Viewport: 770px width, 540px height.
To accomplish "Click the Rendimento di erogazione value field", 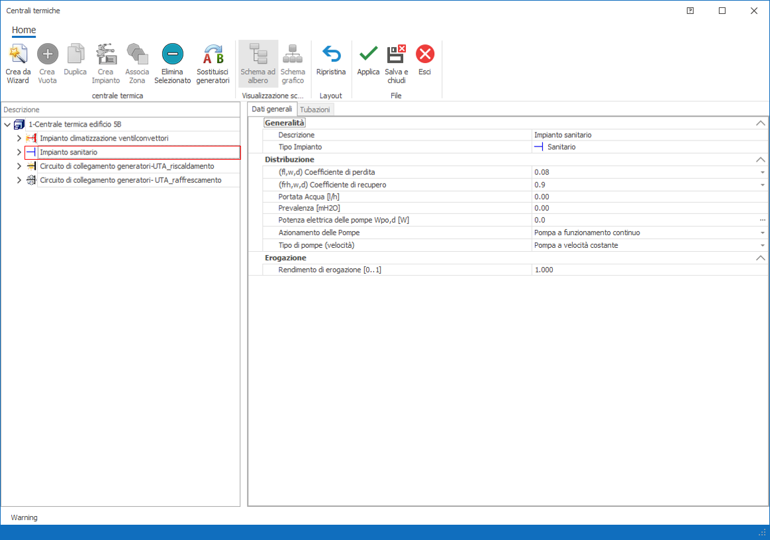I will click(646, 270).
